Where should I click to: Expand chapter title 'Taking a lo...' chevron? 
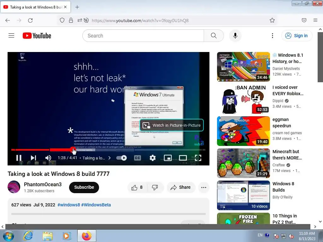coord(109,158)
